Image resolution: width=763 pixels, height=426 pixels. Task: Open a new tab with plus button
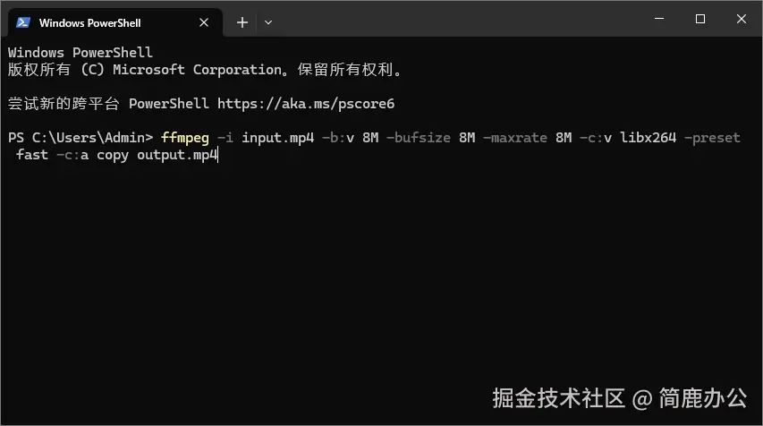coord(242,22)
